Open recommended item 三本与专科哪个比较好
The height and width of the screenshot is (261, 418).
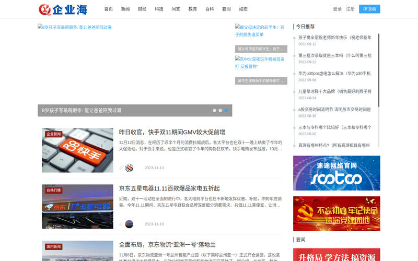335,127
